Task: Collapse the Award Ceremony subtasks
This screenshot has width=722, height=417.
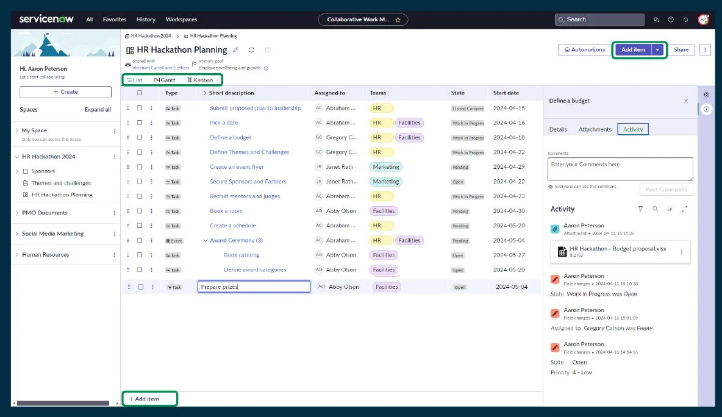Action: 206,240
